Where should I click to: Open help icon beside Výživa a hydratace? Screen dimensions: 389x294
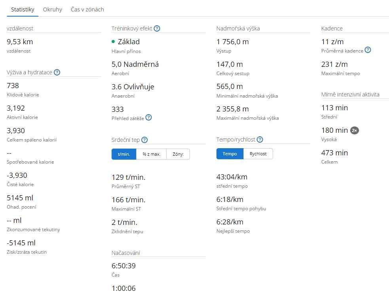57,72
